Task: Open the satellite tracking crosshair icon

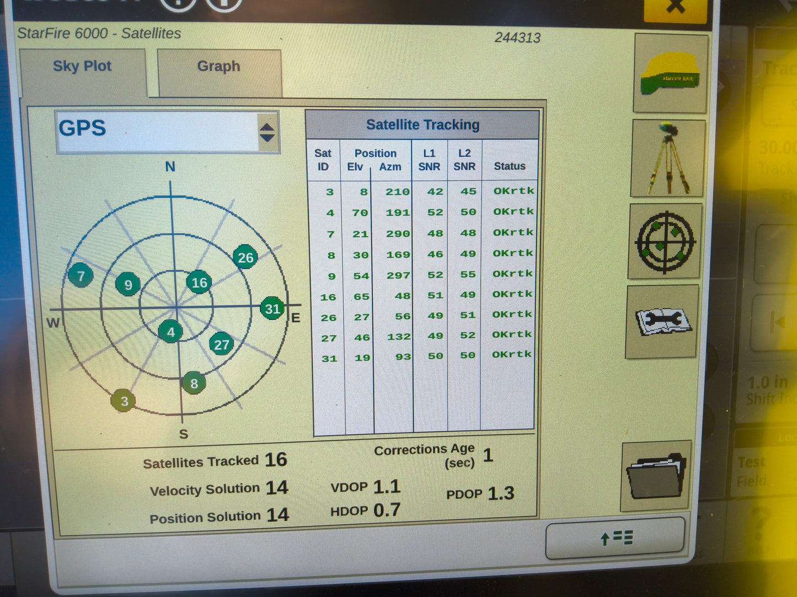Action: tap(665, 242)
